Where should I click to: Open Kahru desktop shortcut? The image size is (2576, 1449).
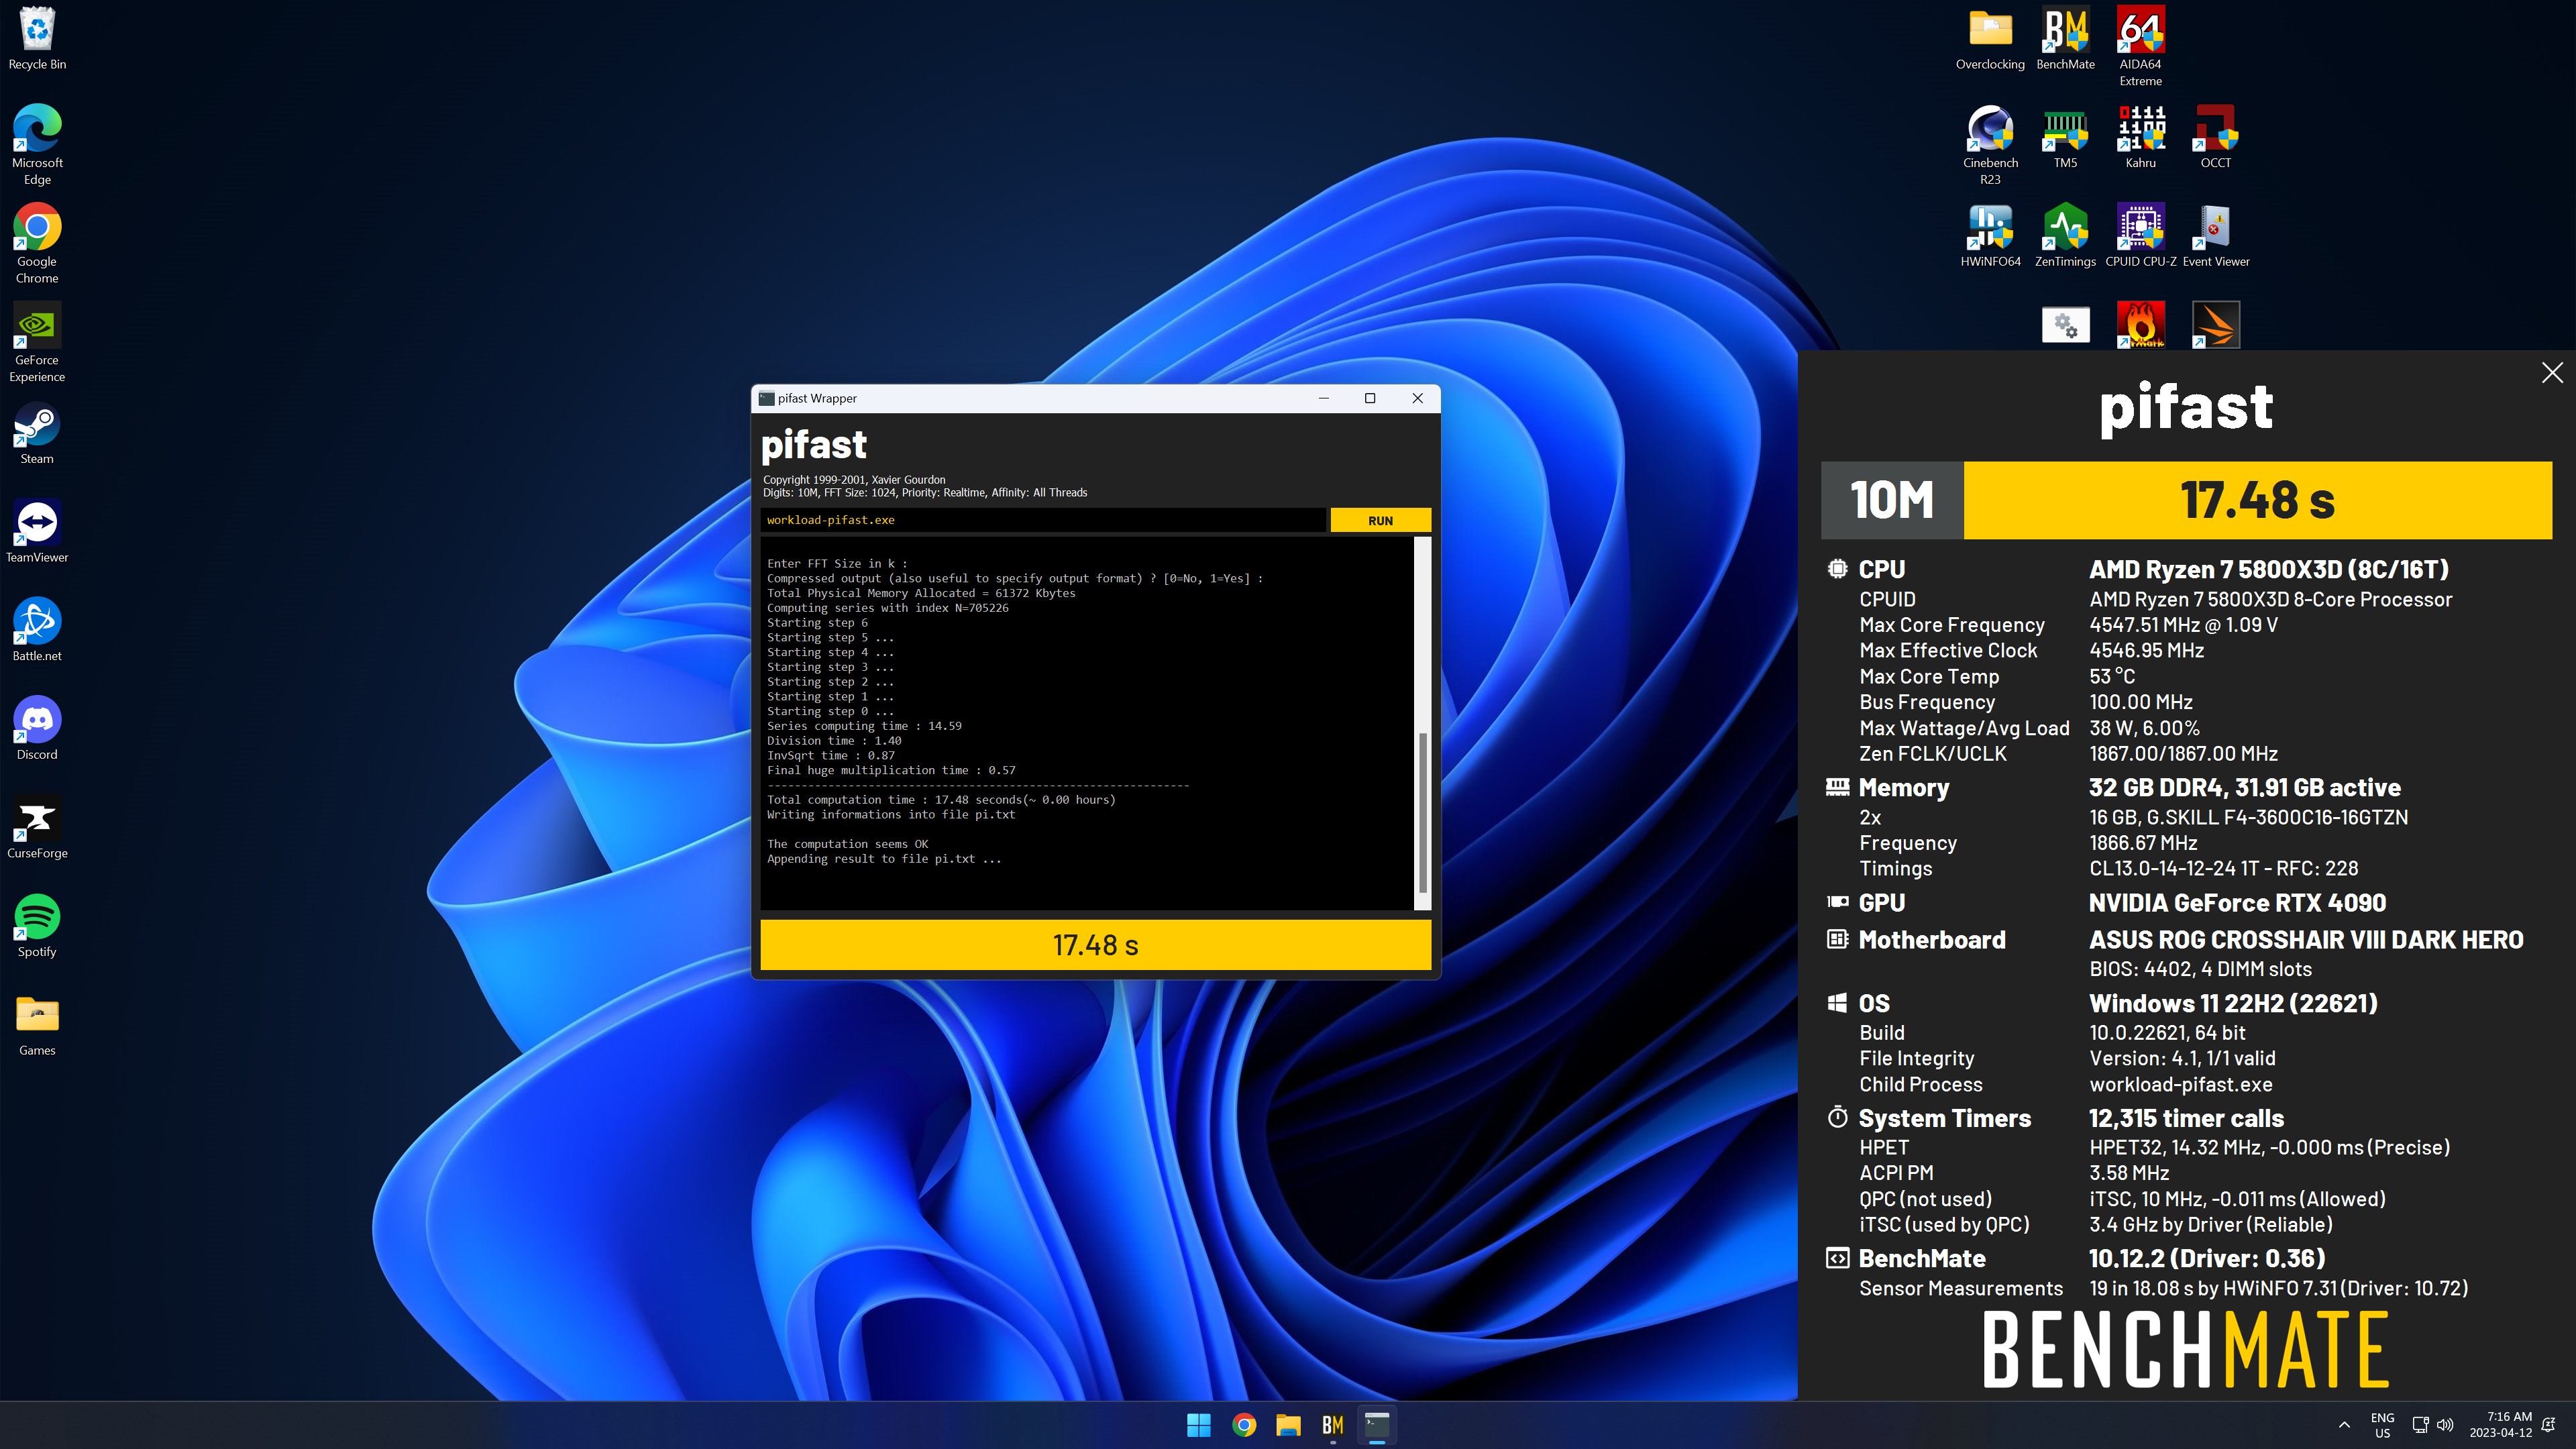click(x=2140, y=137)
